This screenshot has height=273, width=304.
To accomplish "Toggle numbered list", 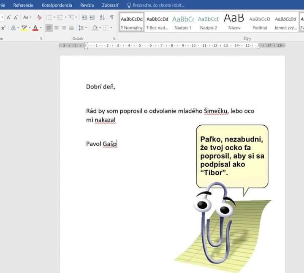I will 60,17.
